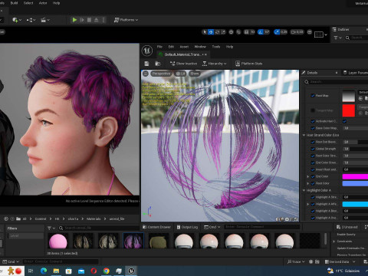Open the File menu in material editor
Viewport: 368px width, 276px height.
click(x=159, y=47)
